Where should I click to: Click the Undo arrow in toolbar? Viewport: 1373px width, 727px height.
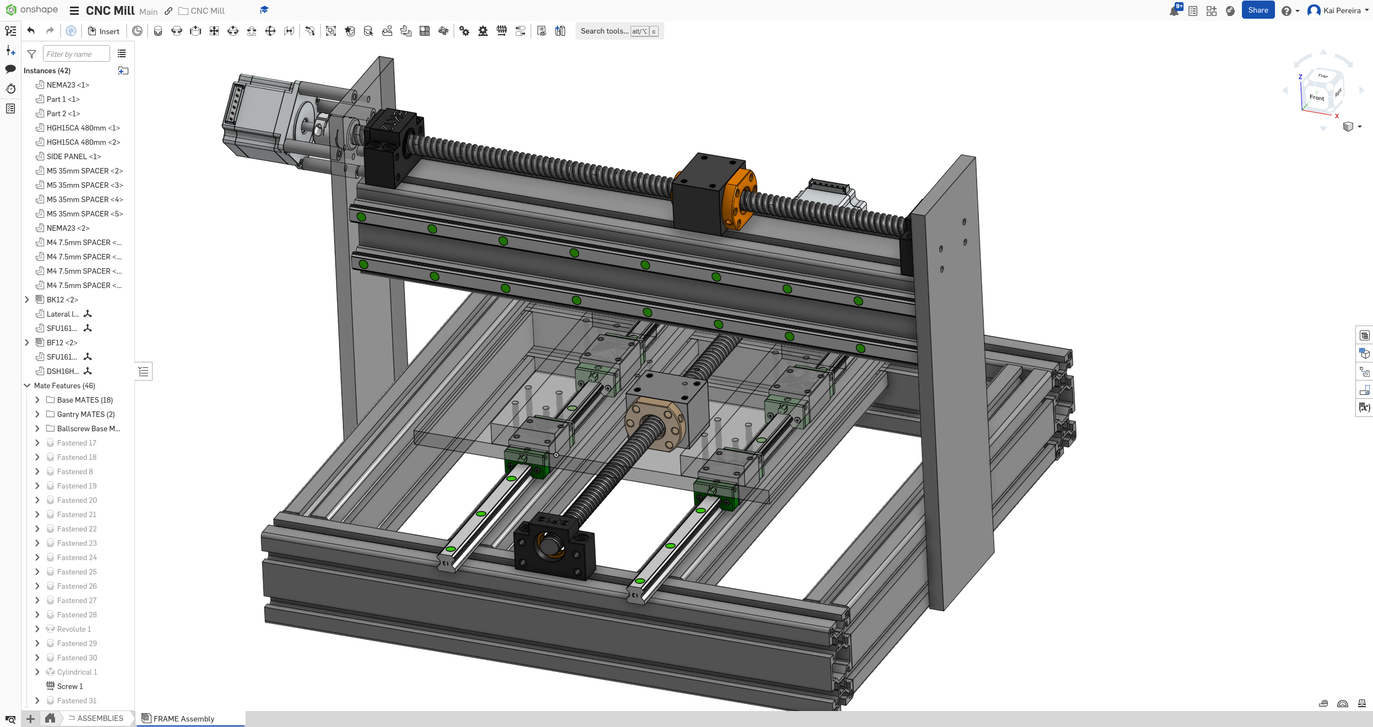tap(31, 31)
